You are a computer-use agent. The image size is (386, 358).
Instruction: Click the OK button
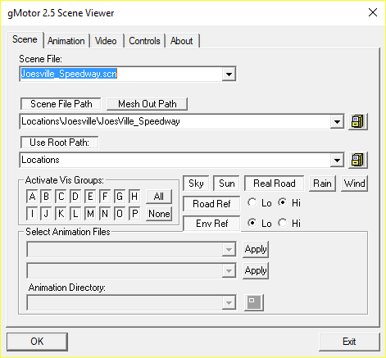pos(37,342)
